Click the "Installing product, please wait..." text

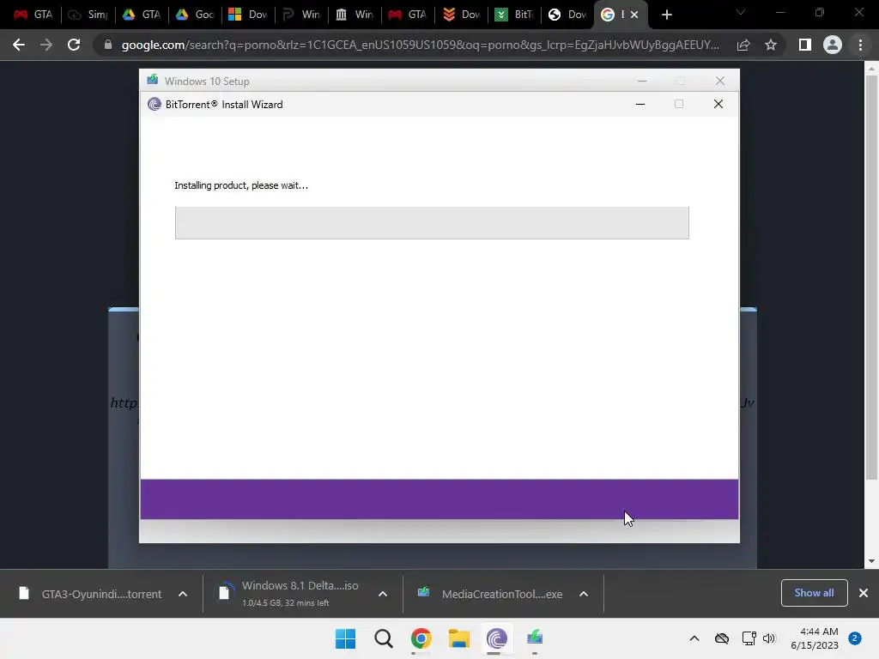coord(241,185)
